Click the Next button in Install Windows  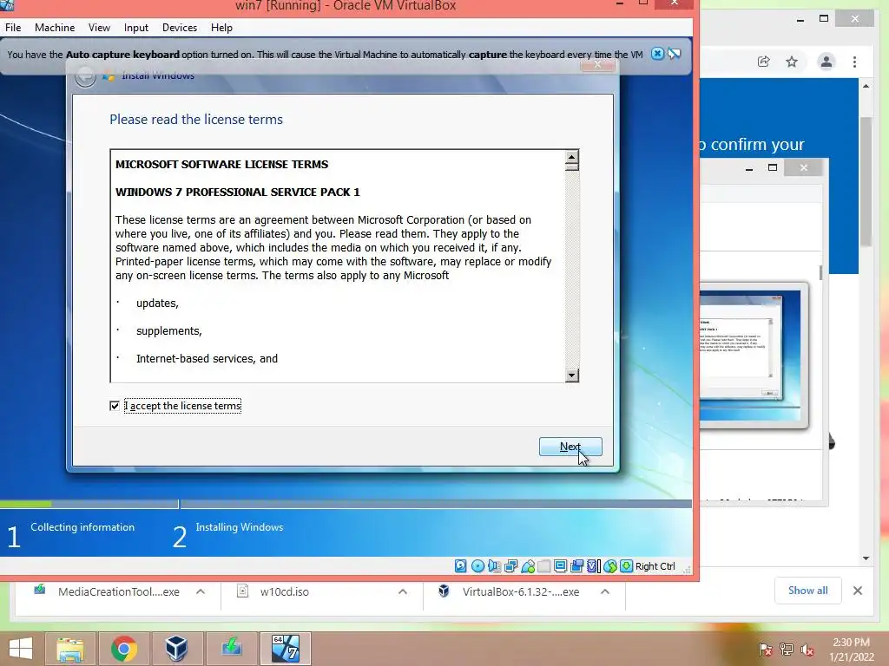[x=570, y=447]
